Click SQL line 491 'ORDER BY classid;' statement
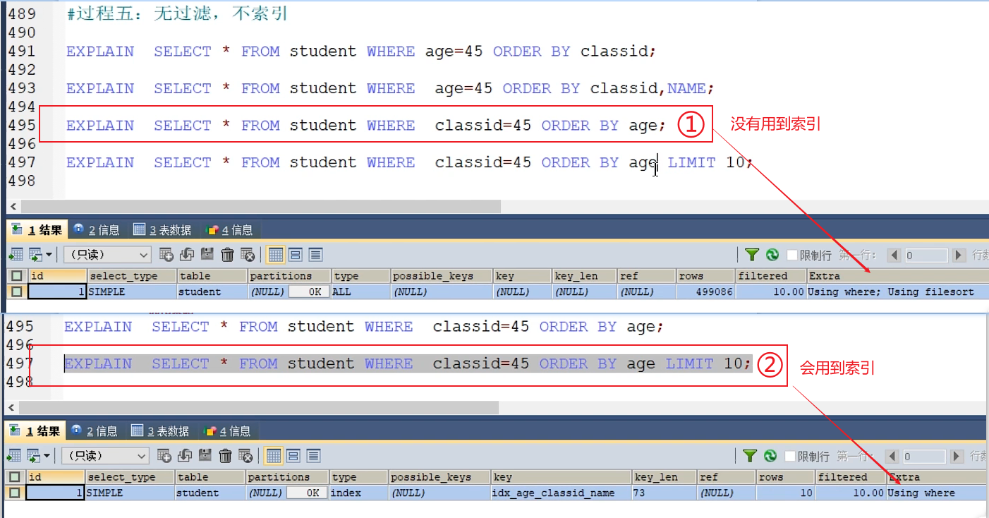The height and width of the screenshot is (518, 989). pos(361,52)
